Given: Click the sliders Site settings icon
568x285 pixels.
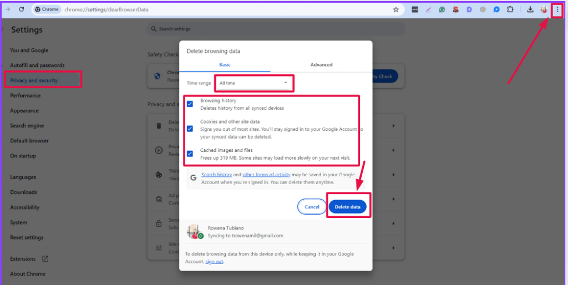Looking at the screenshot, I should [x=159, y=248].
